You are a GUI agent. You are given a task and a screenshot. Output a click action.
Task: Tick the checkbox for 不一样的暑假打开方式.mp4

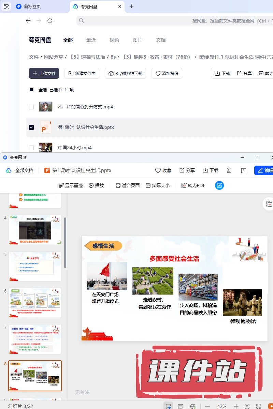tap(31, 107)
